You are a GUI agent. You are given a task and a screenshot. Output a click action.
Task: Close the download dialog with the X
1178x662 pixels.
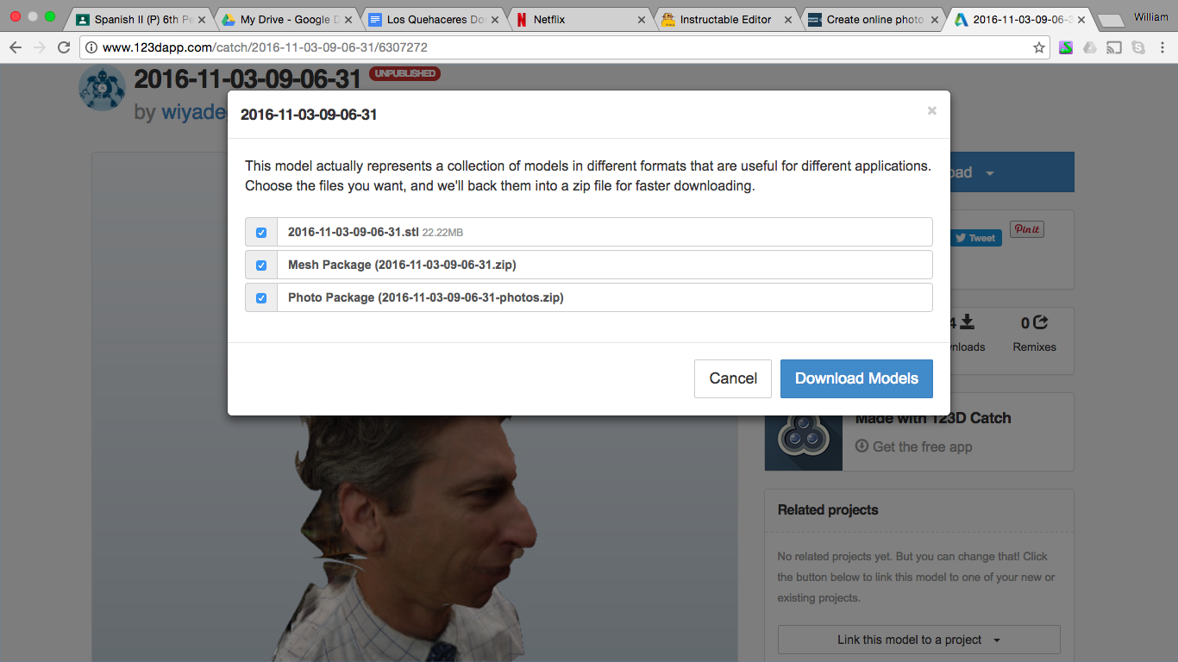[x=931, y=110]
